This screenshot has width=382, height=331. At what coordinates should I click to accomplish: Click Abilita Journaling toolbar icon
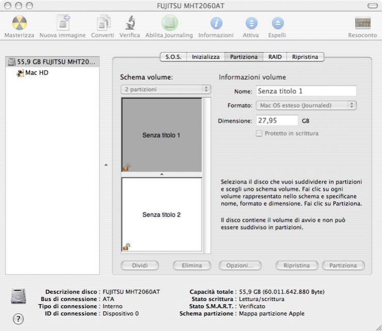click(170, 23)
